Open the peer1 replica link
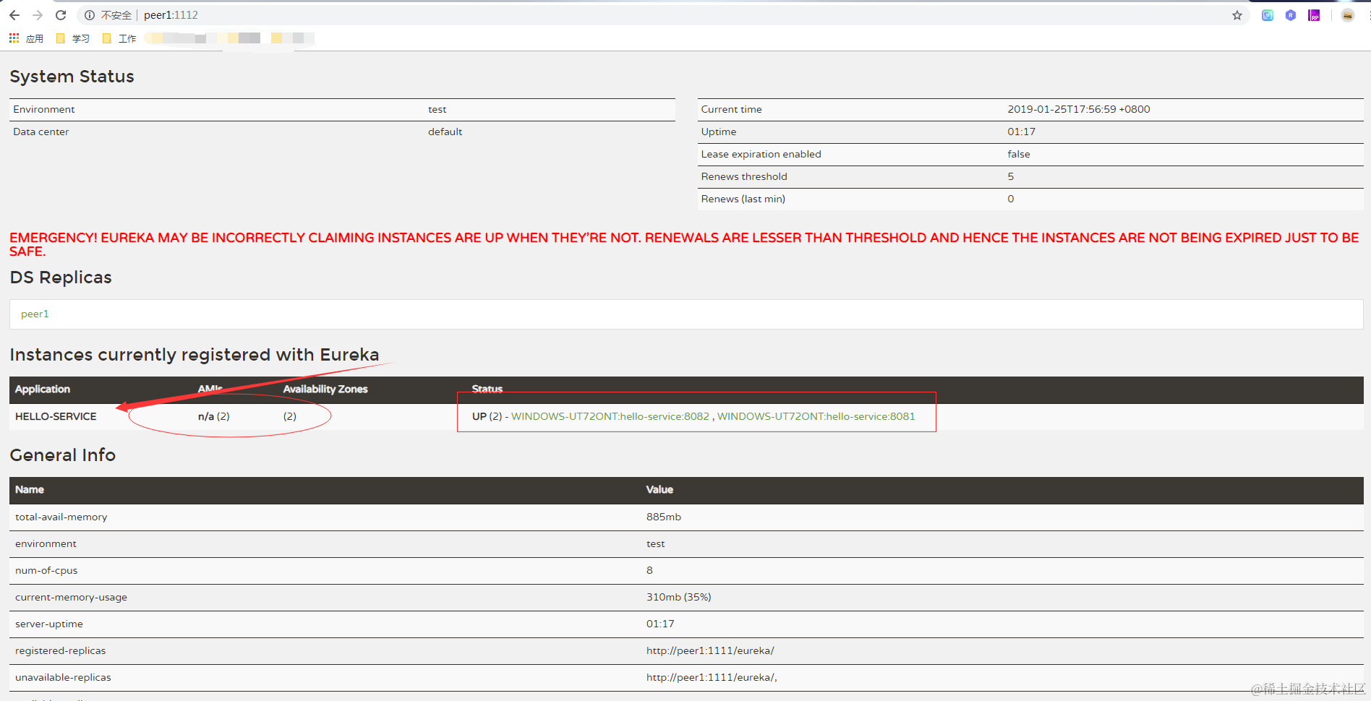The height and width of the screenshot is (701, 1371). click(x=35, y=314)
